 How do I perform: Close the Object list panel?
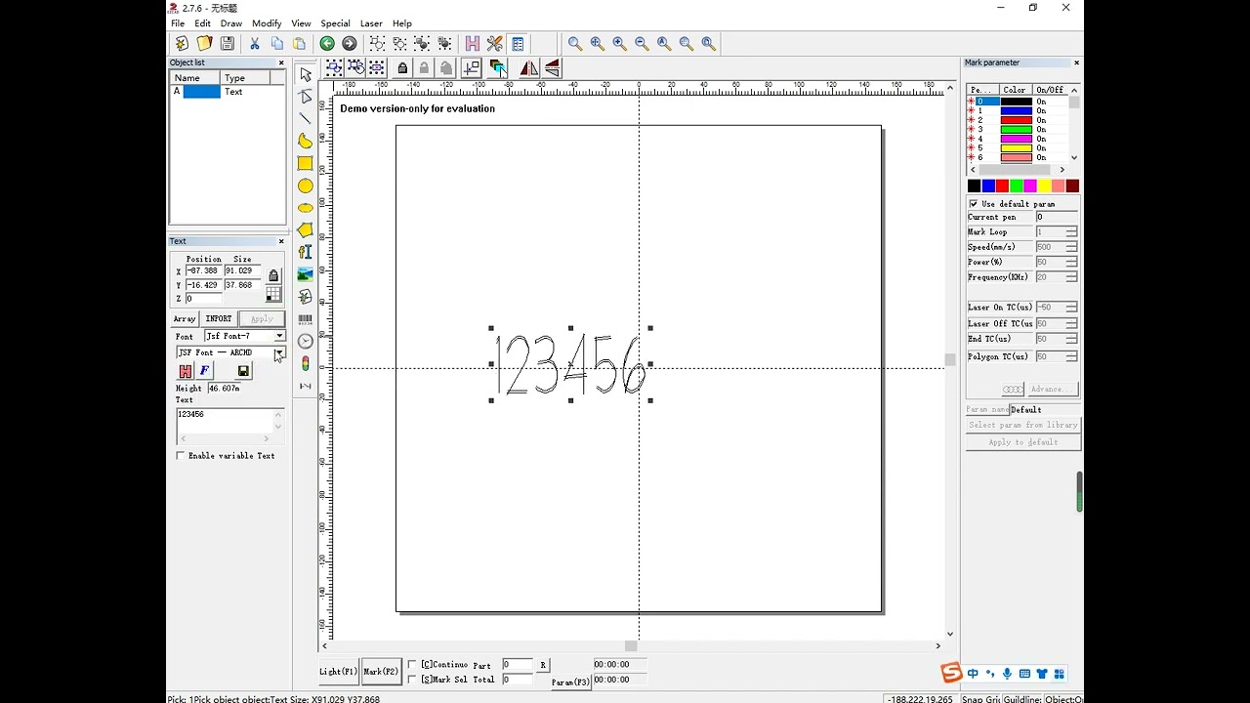[x=281, y=62]
